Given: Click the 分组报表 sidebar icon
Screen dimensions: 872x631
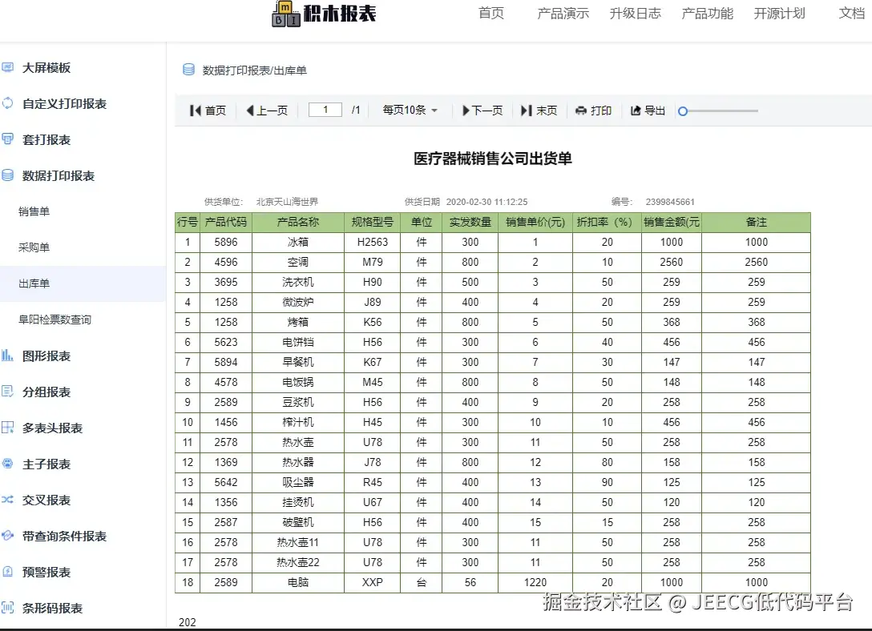Looking at the screenshot, I should 9,391.
